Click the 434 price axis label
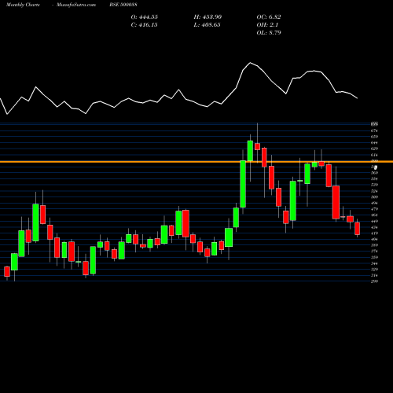This screenshot has width=393, height=393. click(374, 227)
